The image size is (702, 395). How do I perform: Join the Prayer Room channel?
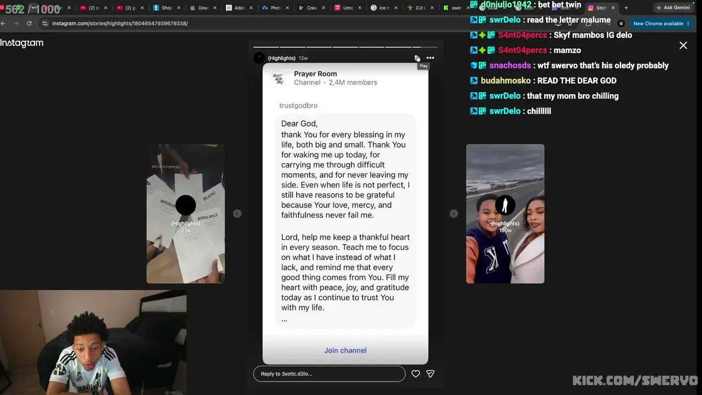click(x=346, y=350)
